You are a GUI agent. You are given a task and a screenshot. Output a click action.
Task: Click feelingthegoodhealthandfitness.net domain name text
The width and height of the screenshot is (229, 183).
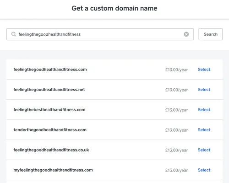click(49, 90)
